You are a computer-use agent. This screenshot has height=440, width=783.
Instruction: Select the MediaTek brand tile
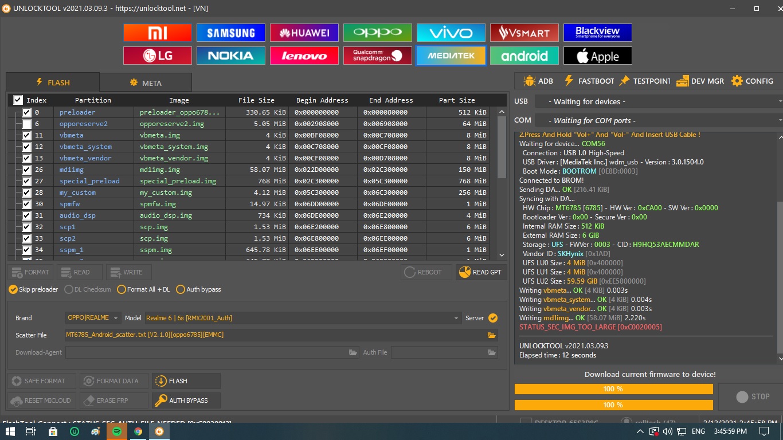[451, 56]
